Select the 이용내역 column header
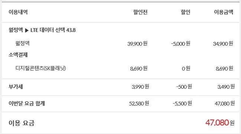This screenshot has width=241, height=134. coord(18,12)
